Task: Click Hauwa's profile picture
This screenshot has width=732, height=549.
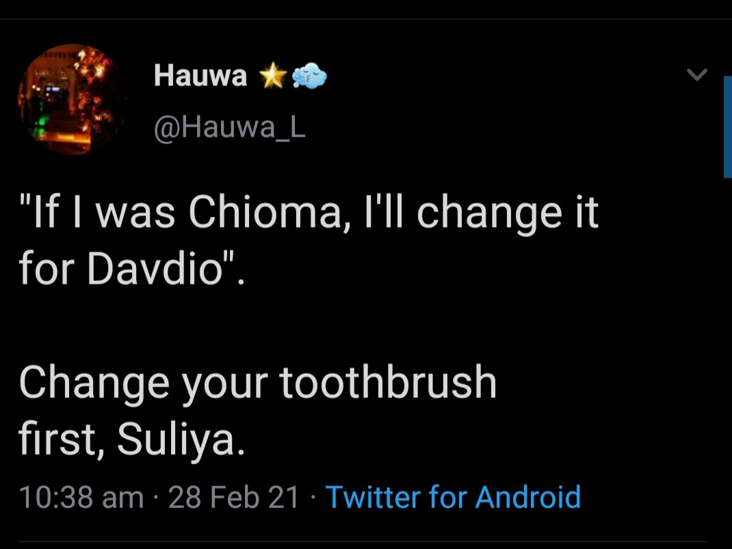Action: (x=72, y=100)
